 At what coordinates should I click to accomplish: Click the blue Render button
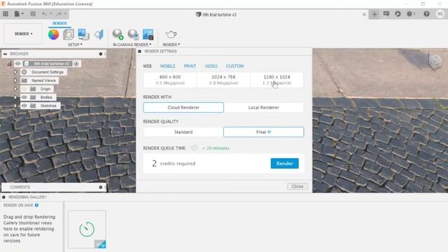pos(285,163)
